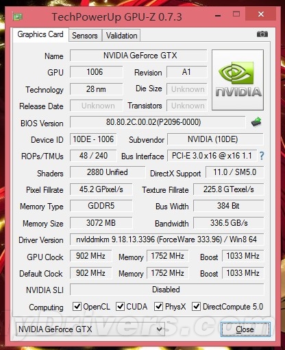
Task: Switch to the Validation tab
Action: coord(121,36)
